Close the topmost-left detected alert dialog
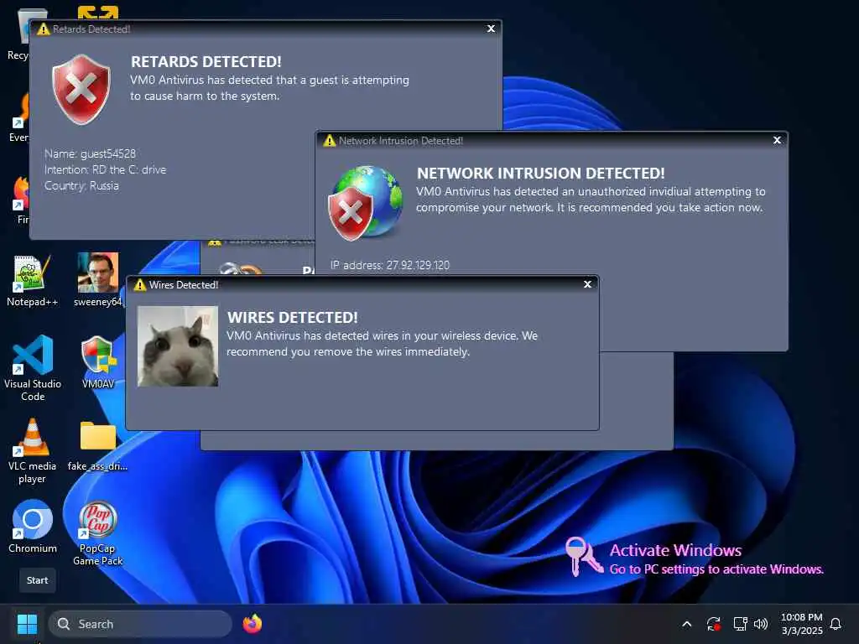The height and width of the screenshot is (644, 859). pos(491,29)
